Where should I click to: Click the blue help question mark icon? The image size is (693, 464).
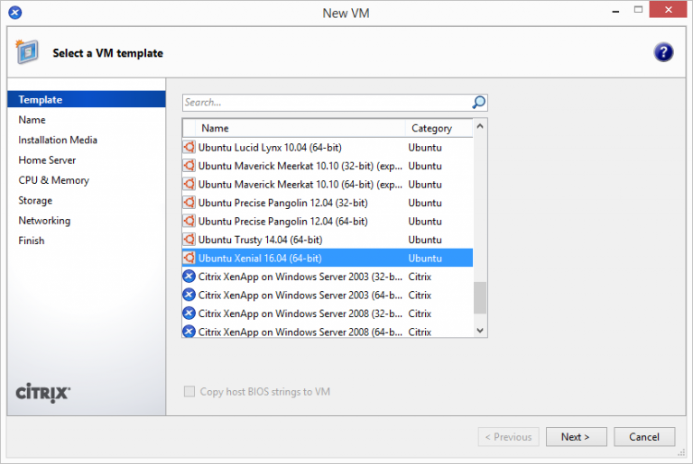[x=663, y=52]
